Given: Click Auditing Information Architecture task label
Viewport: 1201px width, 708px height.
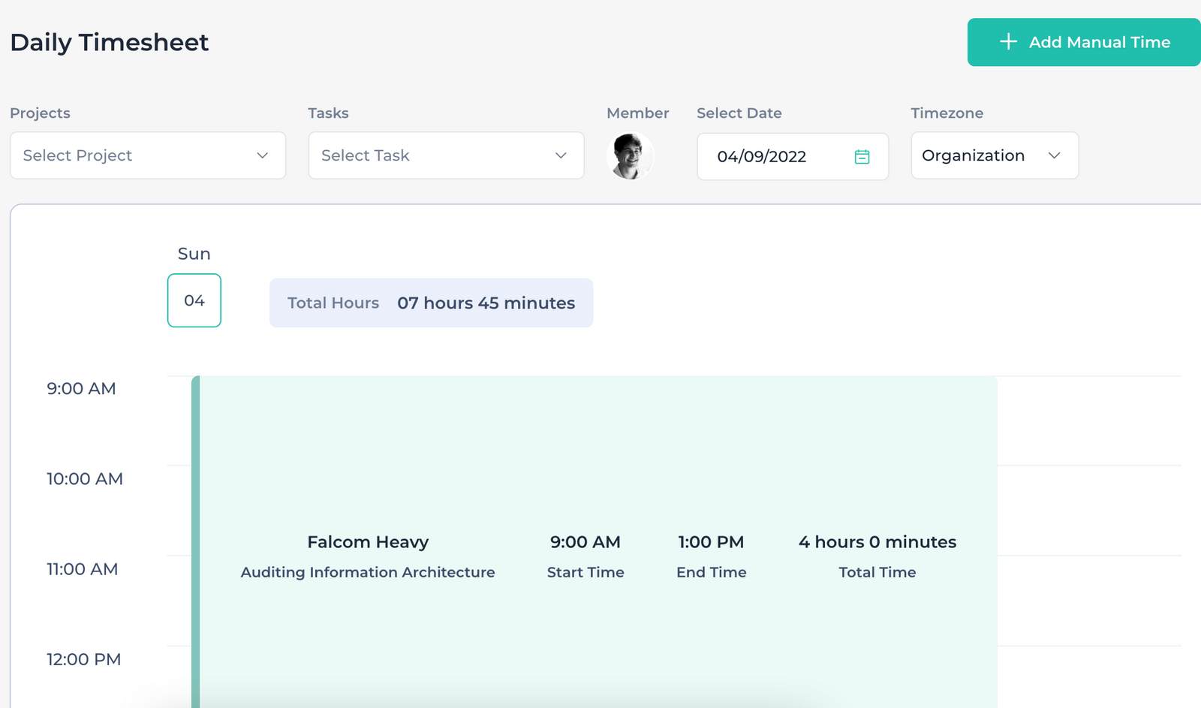Looking at the screenshot, I should 367,572.
